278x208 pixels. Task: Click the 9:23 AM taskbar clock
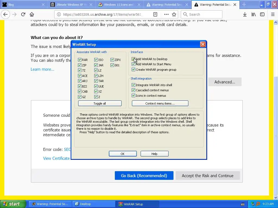(268, 204)
